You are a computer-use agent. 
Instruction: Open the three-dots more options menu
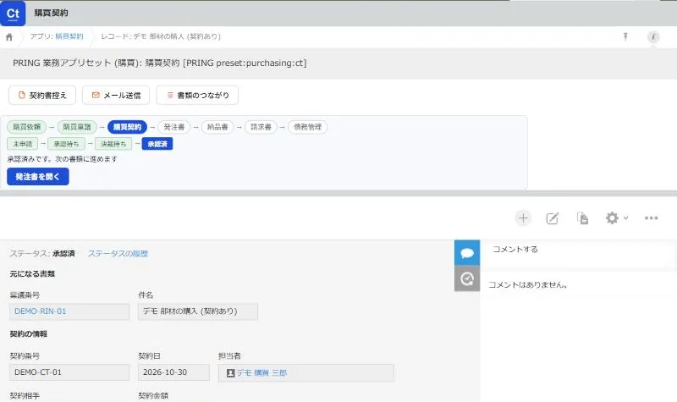pyautogui.click(x=651, y=218)
